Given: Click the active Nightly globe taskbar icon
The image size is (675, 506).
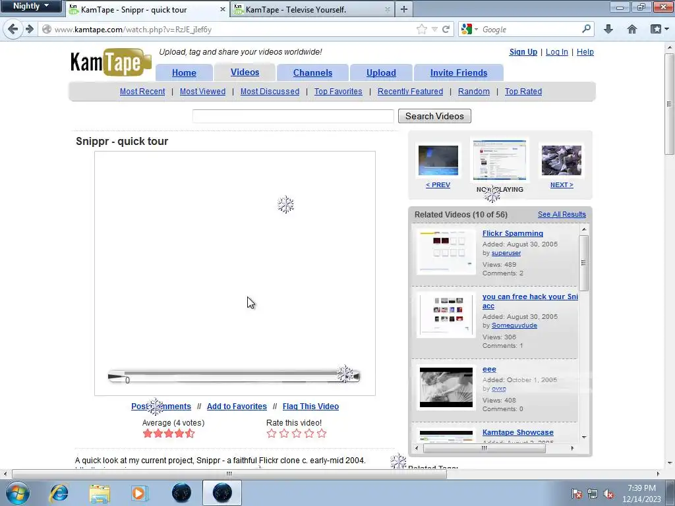Looking at the screenshot, I should coord(222,493).
